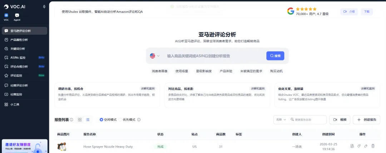Expand the US flag marketplace dropdown

coord(155,56)
